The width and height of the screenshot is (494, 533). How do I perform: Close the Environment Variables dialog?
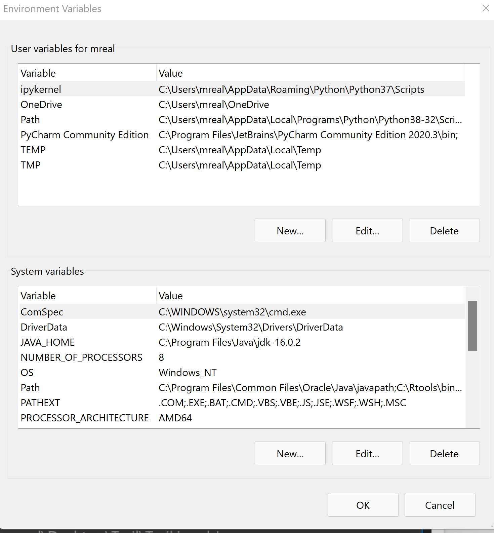[486, 8]
